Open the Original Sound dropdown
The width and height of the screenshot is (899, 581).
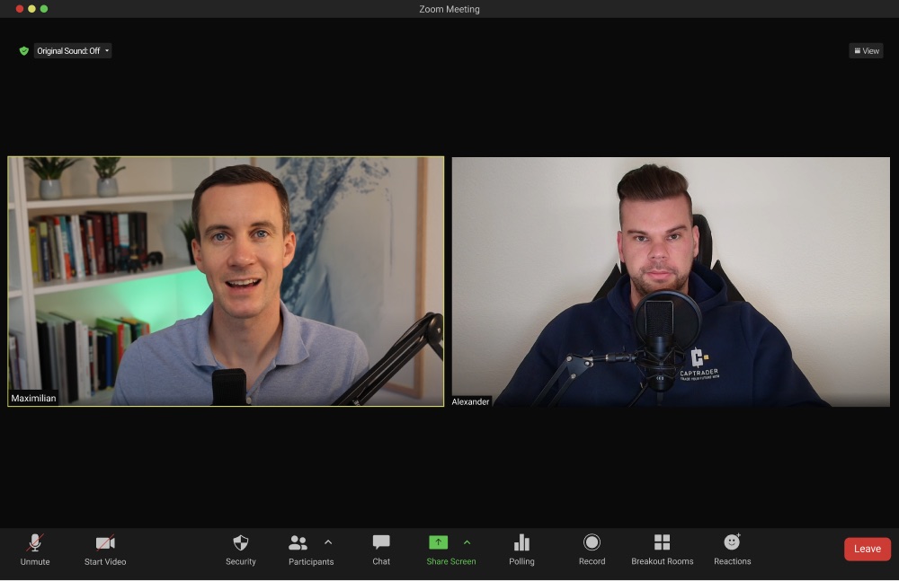(73, 51)
